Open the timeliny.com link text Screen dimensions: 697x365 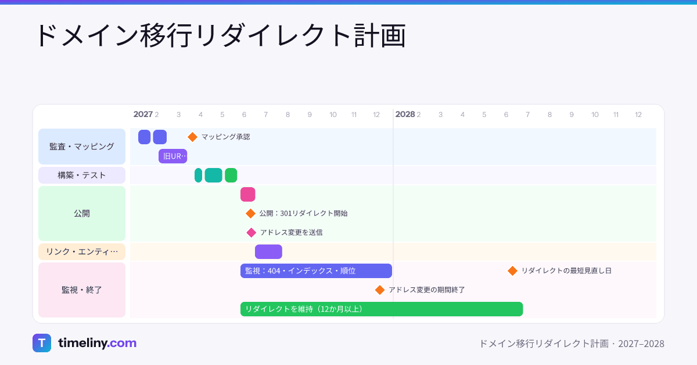(97, 343)
